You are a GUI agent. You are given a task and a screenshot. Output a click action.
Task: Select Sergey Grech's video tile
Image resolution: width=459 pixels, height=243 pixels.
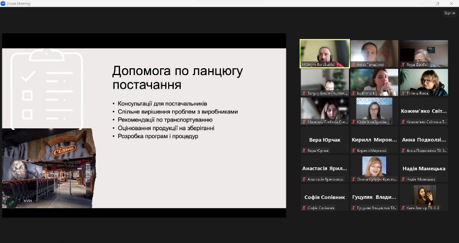[325, 83]
